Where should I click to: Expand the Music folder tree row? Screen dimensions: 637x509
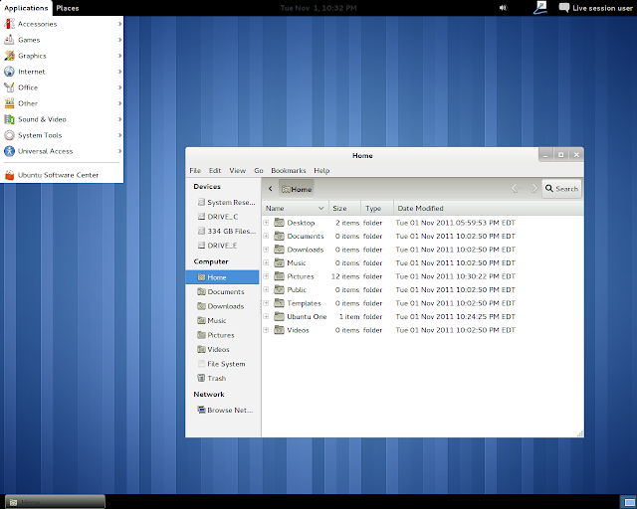coord(266,262)
